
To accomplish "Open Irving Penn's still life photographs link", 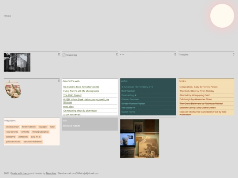I will pos(81,91).
